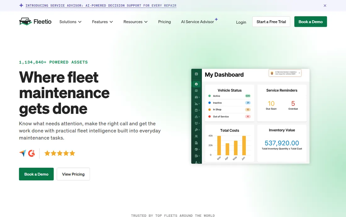Image resolution: width=346 pixels, height=217 pixels.
Task: Click the 1,134,840+ POWERED ASSETS text
Action: pos(53,62)
